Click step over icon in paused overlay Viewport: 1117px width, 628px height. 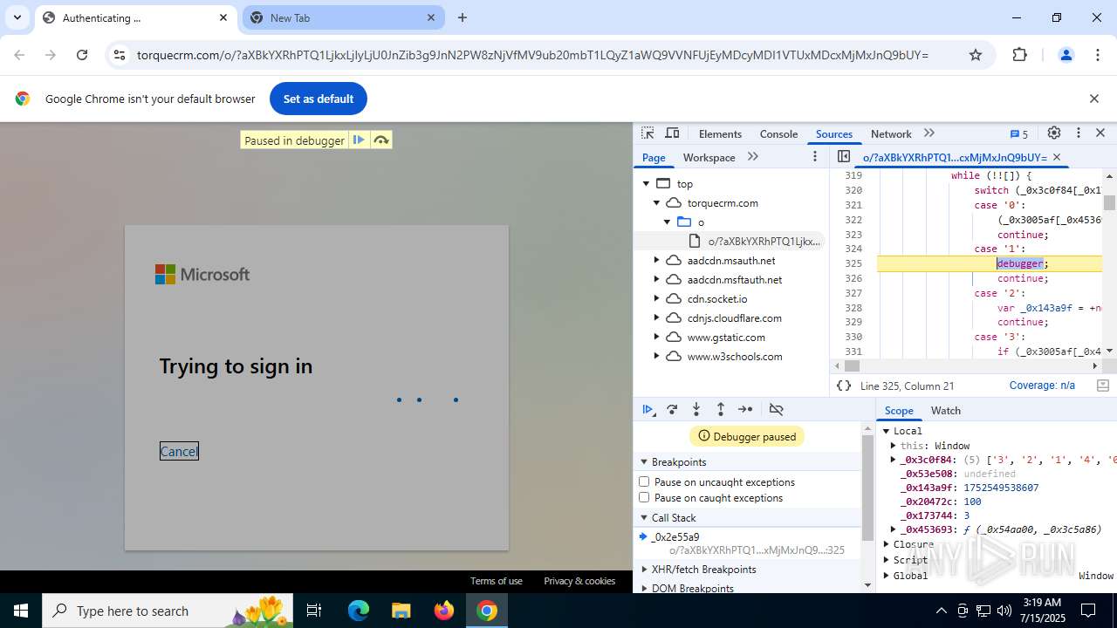point(380,140)
